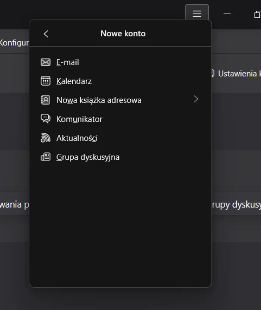This screenshot has height=310, width=261.
Task: Click the newspaper icon for Grupa dyskusyjna
Action: tap(46, 157)
